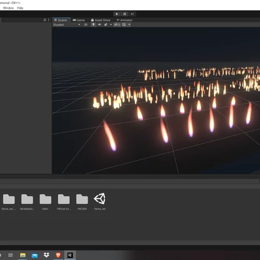260x260 pixels.
Task: Switch to the Scene tab
Action: coord(62,20)
